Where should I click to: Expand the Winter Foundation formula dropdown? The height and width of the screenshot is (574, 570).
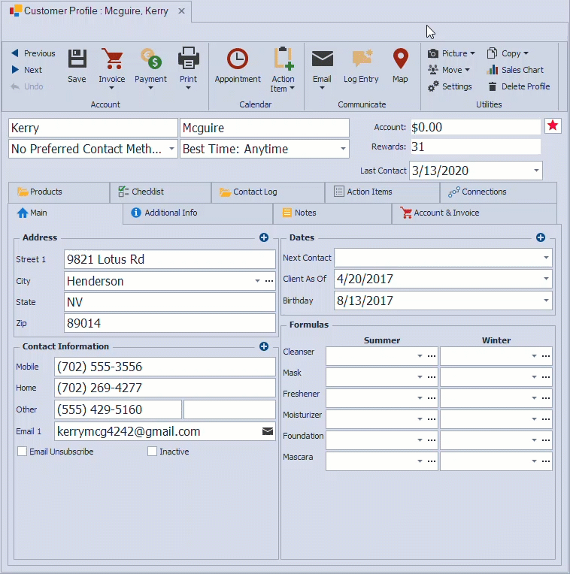tap(534, 440)
